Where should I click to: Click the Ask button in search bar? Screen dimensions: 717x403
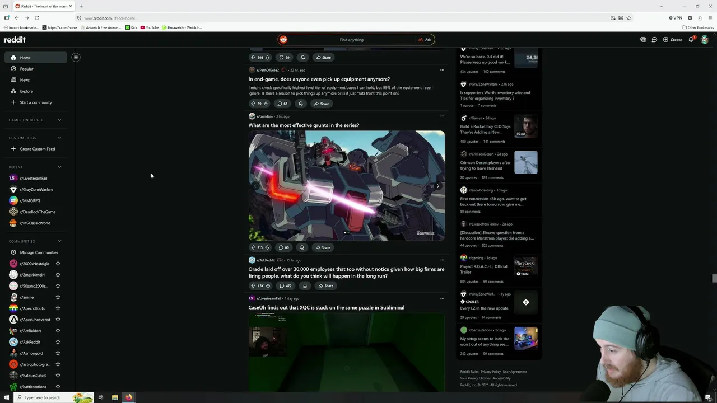click(425, 40)
